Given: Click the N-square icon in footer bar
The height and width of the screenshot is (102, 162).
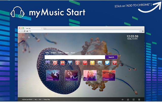Looking at the screenshot, I should 134,100.
